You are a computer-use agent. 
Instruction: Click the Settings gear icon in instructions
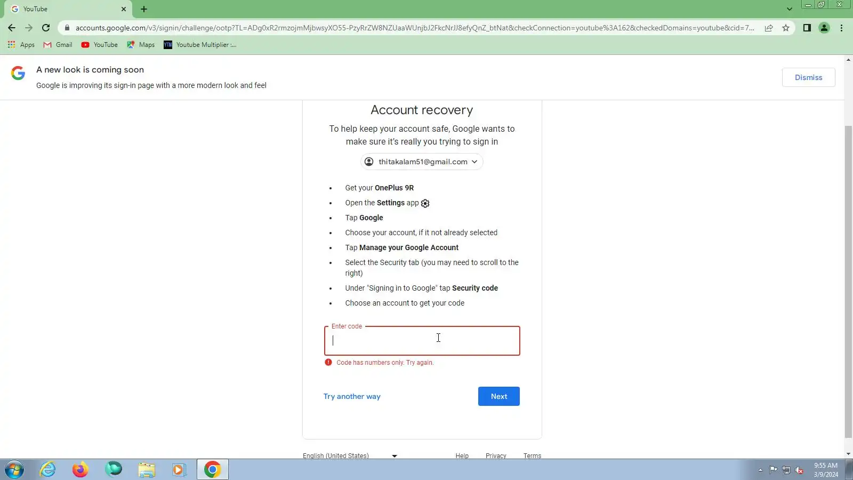(x=425, y=203)
